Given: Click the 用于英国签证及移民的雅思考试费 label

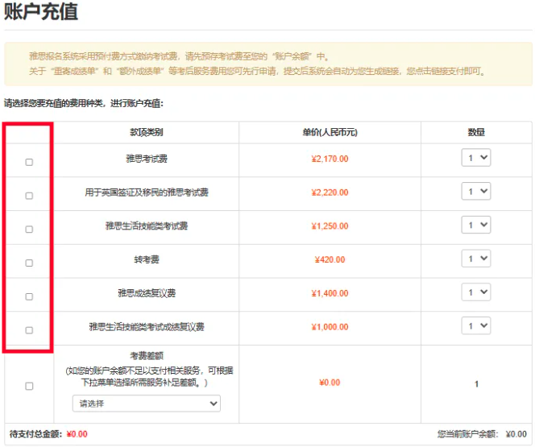Looking at the screenshot, I should [x=147, y=192].
